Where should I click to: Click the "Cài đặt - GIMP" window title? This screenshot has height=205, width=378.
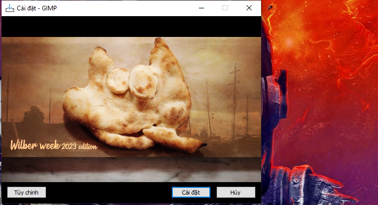(x=37, y=8)
